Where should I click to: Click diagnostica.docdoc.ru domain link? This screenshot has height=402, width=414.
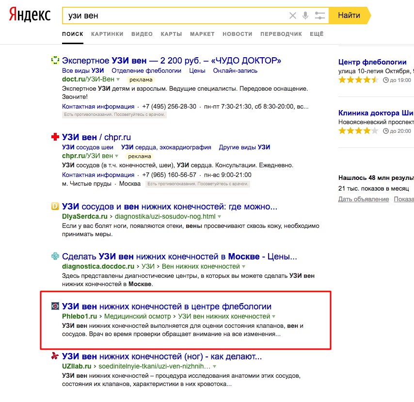98,266
